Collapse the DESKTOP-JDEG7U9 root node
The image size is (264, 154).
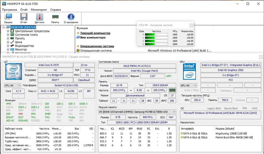tap(4, 27)
